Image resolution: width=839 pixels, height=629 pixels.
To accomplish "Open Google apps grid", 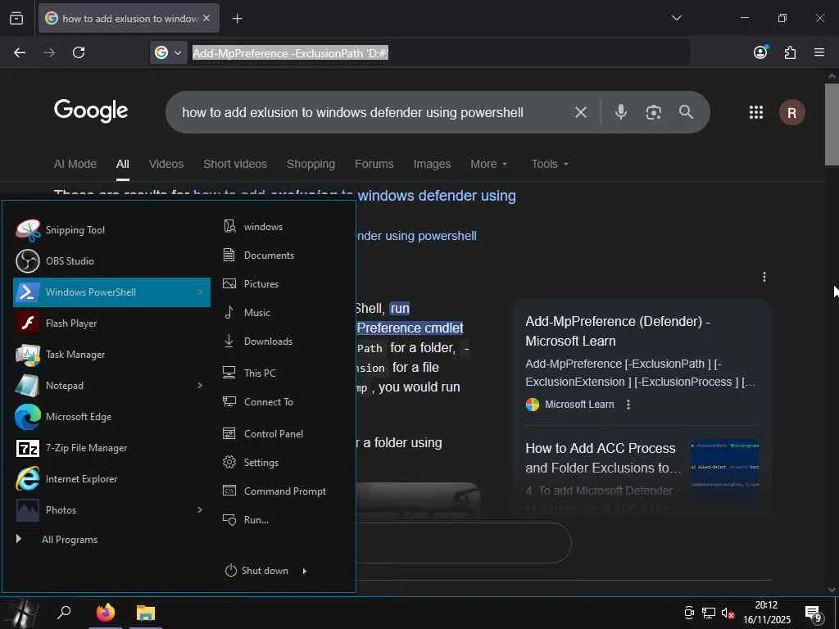I will click(756, 112).
